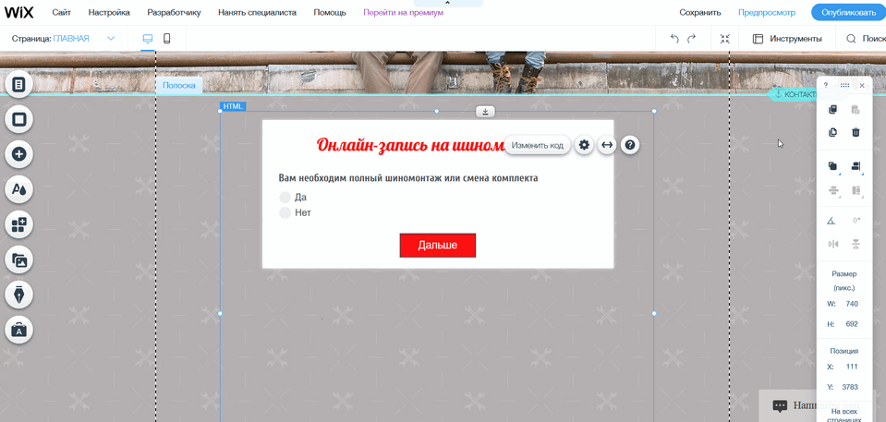The height and width of the screenshot is (422, 886).
Task: Click the zoom out collapse arrows icon
Action: pos(724,39)
